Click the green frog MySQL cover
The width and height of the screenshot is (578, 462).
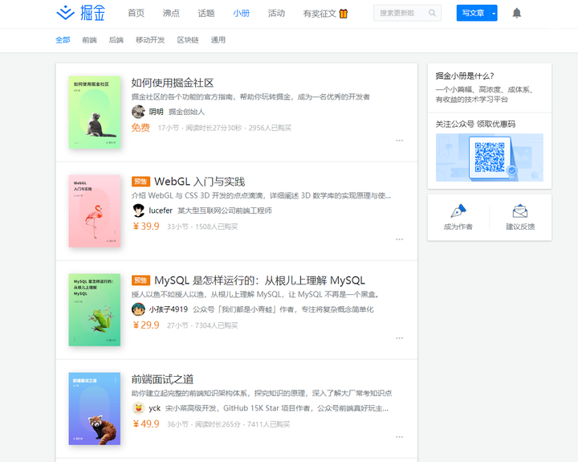[95, 310]
